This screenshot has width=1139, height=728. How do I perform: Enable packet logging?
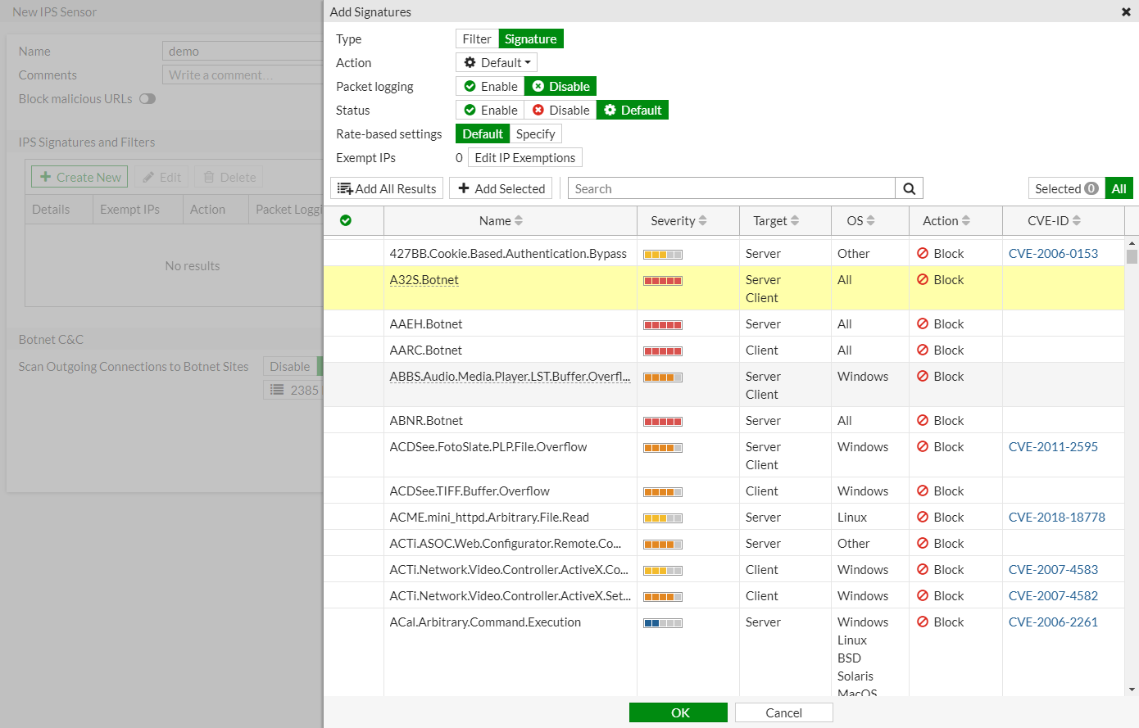click(490, 87)
